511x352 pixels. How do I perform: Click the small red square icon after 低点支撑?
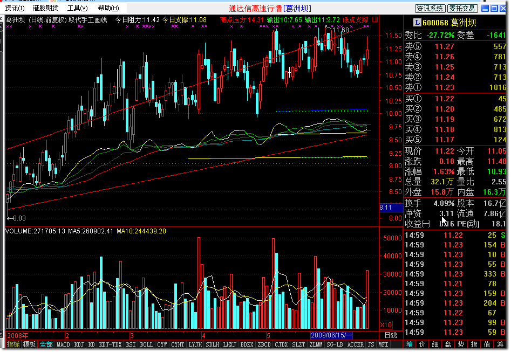click(x=375, y=19)
